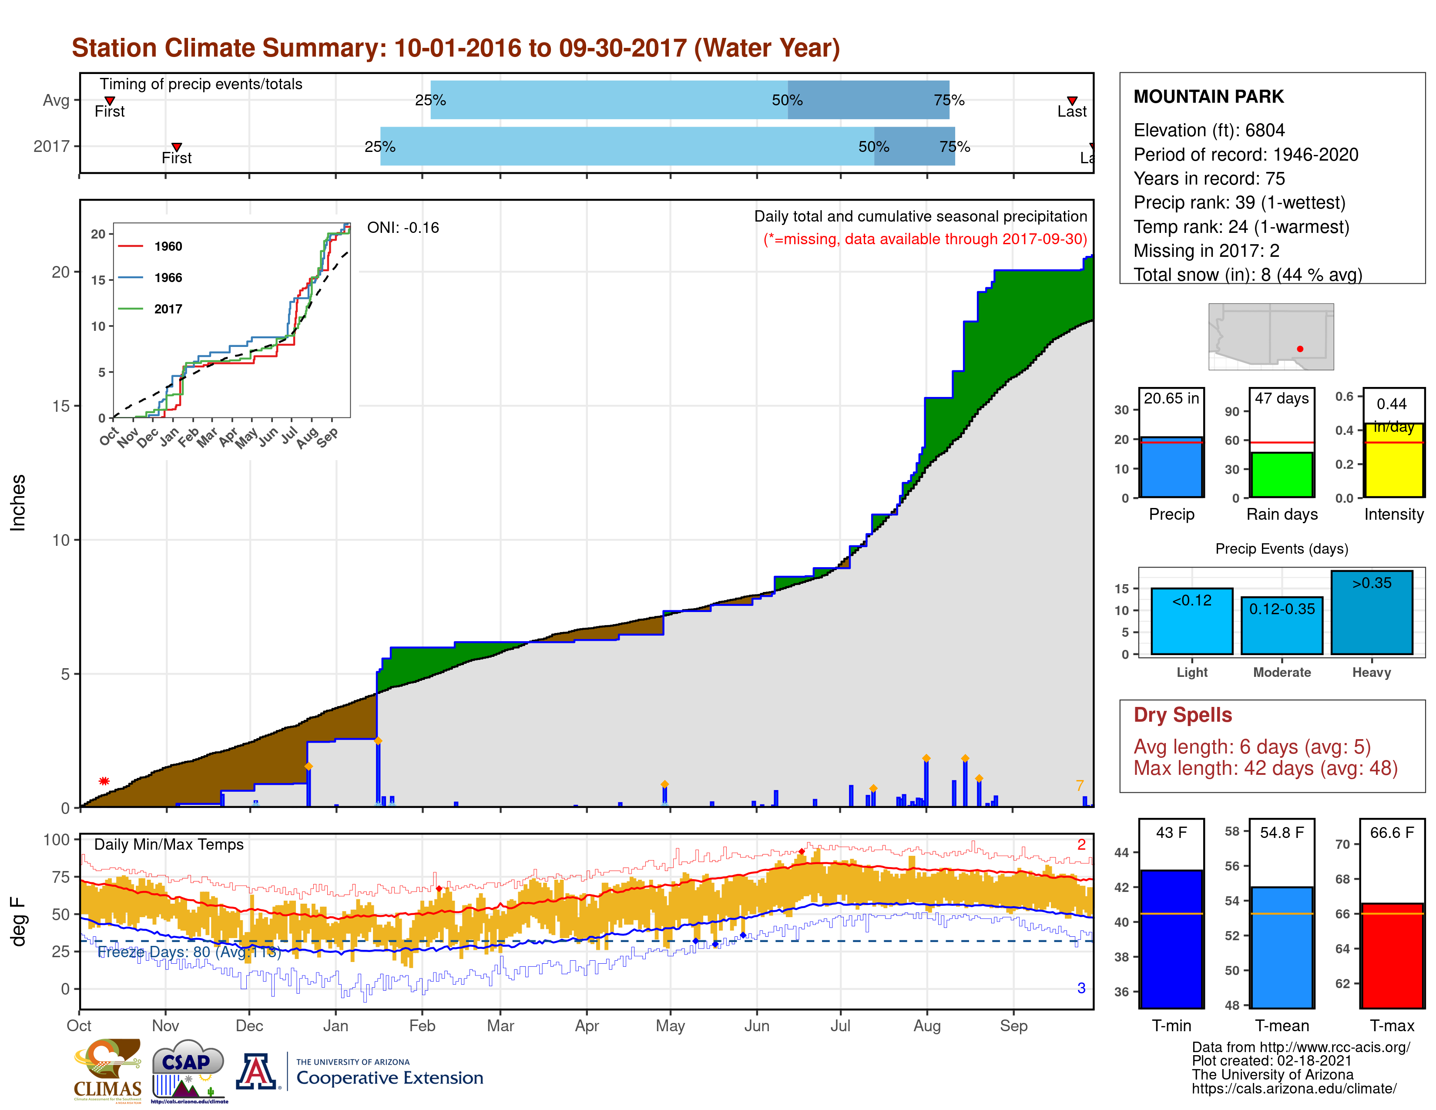Click the Period of record: 1946-2020 line
The height and width of the screenshot is (1110, 1436).
tap(1246, 155)
